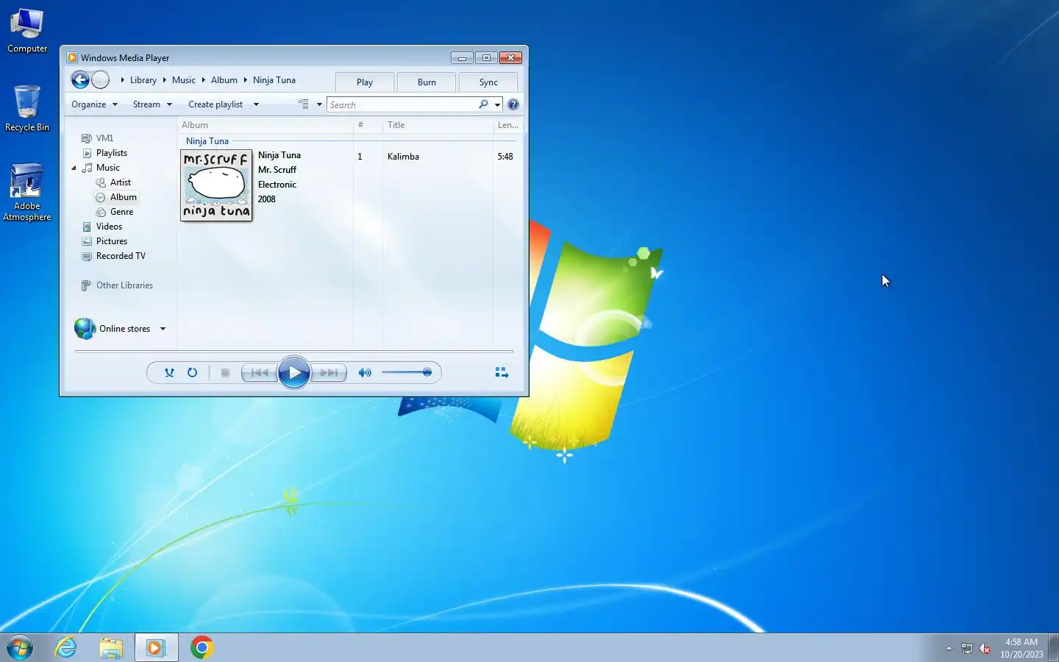Viewport: 1059px width, 662px height.
Task: Start playback with the Play button
Action: click(293, 373)
